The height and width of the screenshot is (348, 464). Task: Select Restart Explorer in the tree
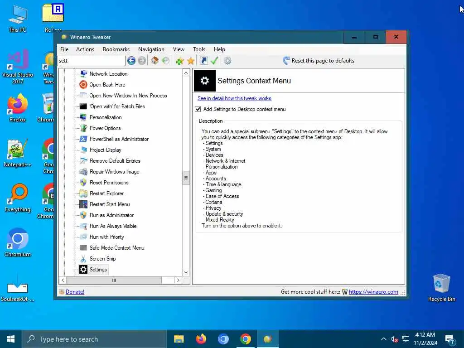(x=106, y=193)
